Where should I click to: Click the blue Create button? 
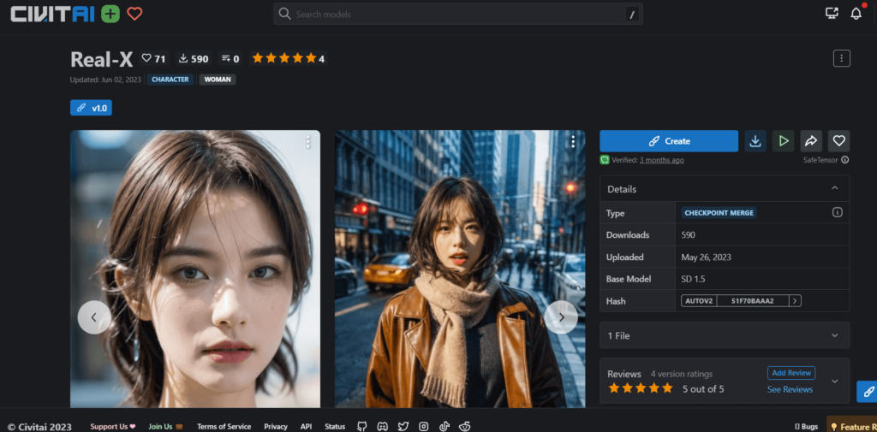(x=668, y=141)
